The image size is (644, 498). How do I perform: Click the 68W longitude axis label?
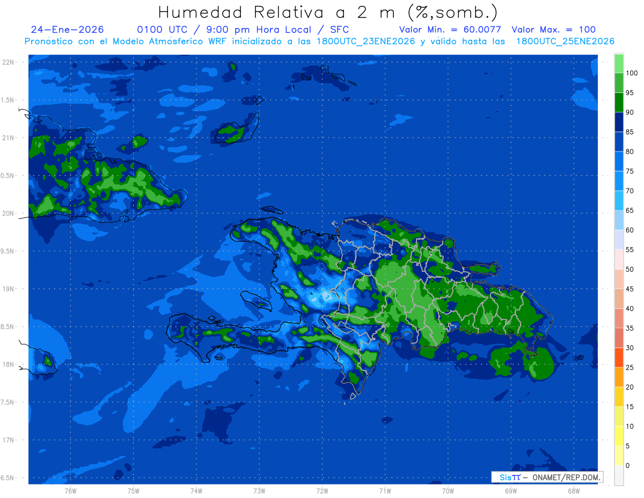coord(574,490)
